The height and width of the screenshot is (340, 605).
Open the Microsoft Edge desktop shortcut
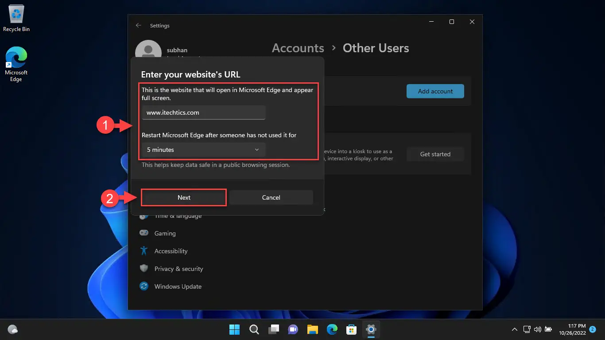(16, 65)
